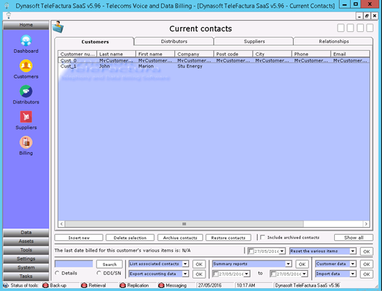Open the Tasks sidebar section

[x=26, y=276]
